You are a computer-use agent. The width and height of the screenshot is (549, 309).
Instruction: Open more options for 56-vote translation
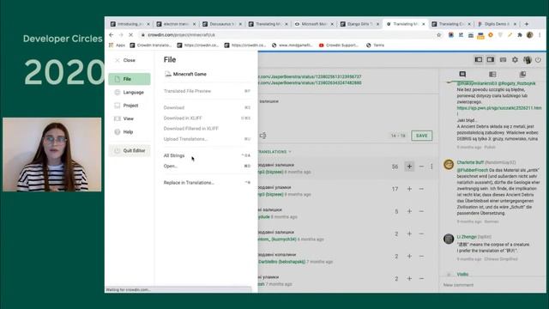(x=431, y=167)
